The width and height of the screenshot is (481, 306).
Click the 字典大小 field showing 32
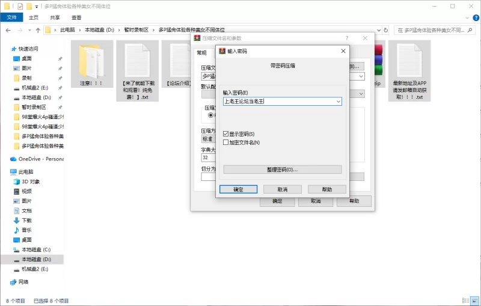click(x=209, y=158)
